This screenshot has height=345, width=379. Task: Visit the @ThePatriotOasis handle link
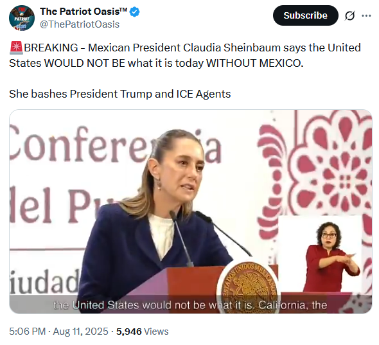tap(80, 24)
